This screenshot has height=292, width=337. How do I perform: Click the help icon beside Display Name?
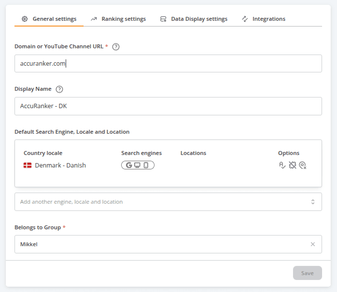point(59,89)
